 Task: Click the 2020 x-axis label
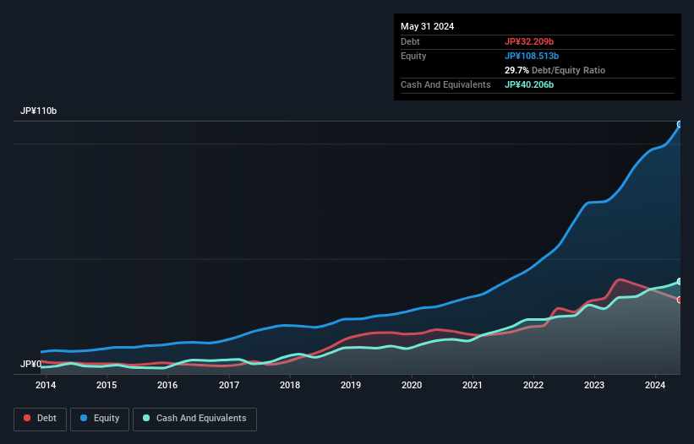pos(412,385)
